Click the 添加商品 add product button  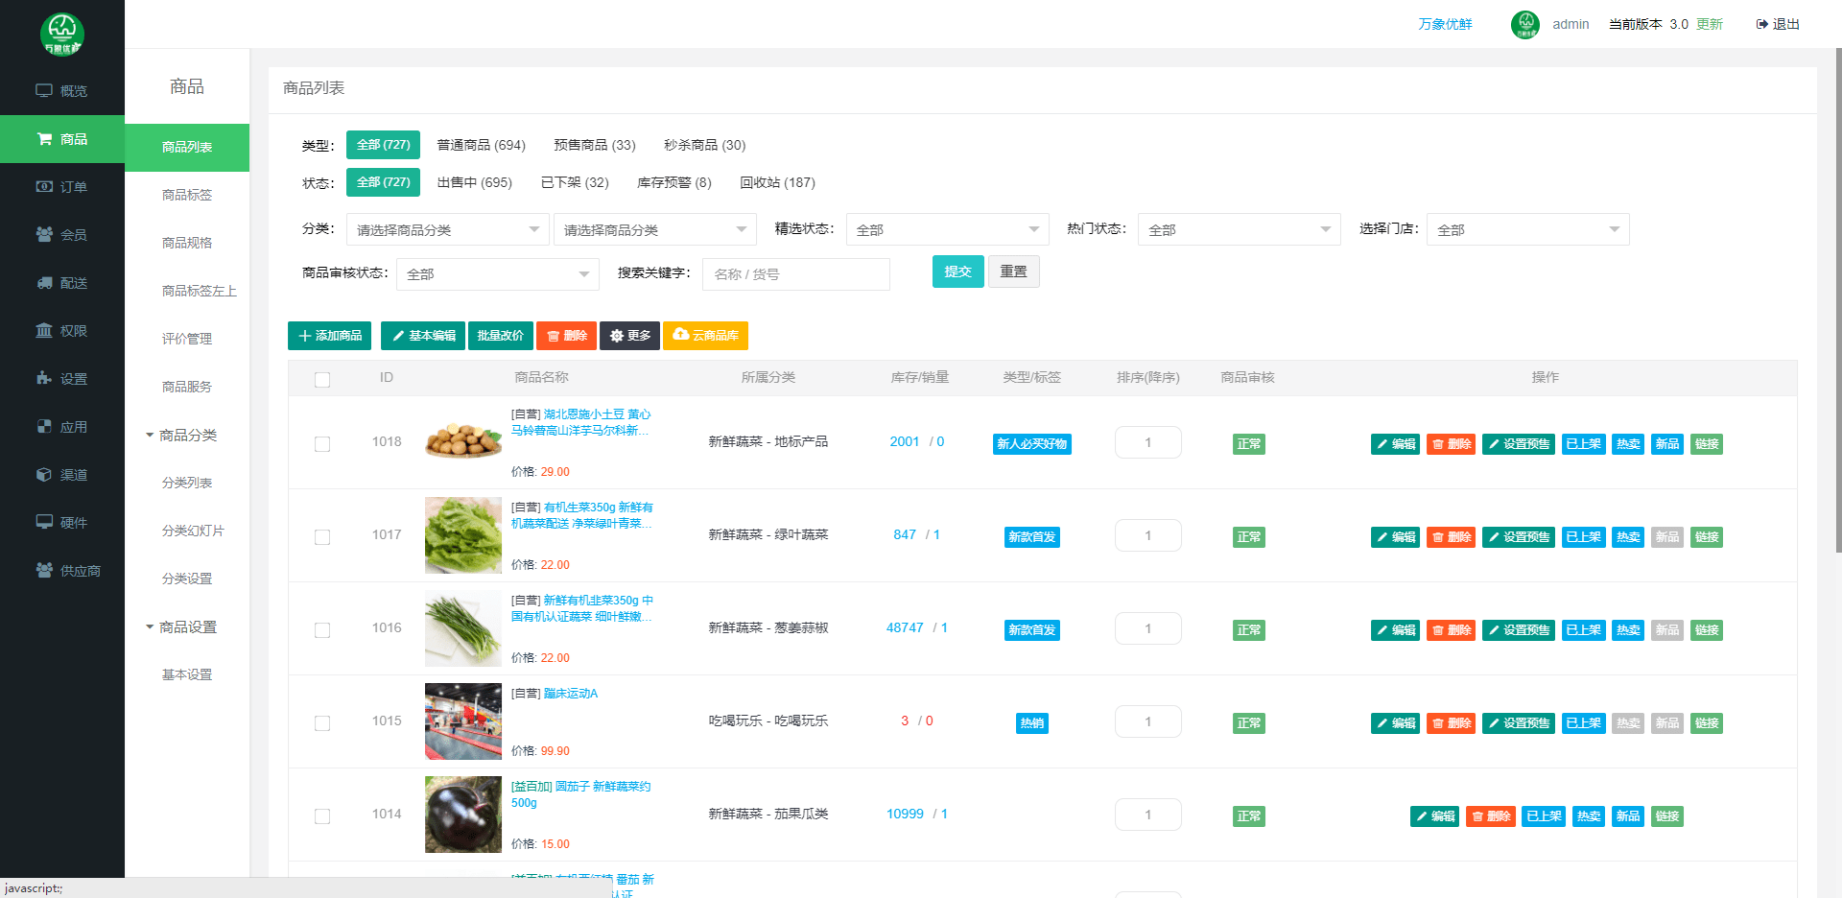pyautogui.click(x=330, y=336)
